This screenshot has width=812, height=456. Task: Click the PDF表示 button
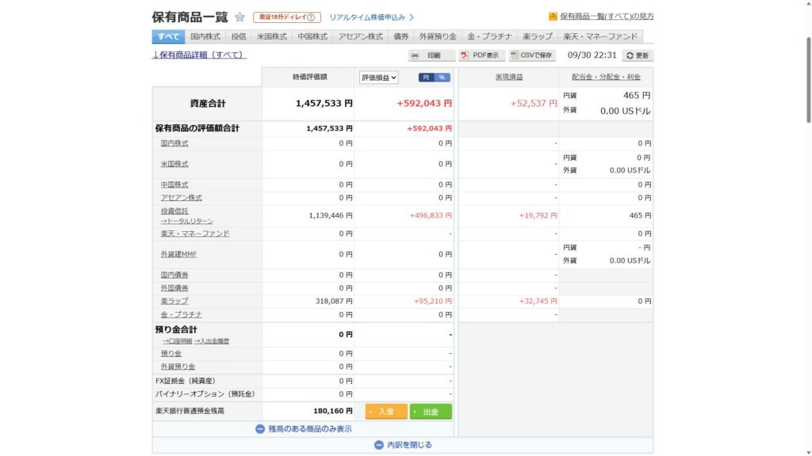pos(481,55)
